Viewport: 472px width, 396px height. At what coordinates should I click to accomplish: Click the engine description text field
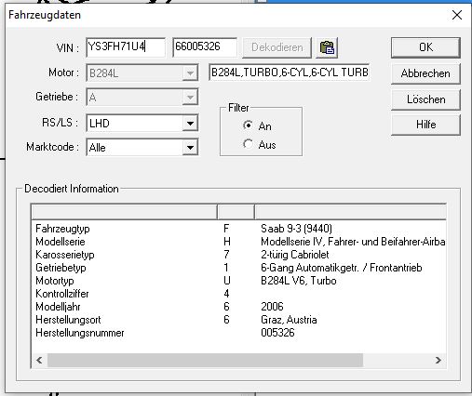click(290, 73)
